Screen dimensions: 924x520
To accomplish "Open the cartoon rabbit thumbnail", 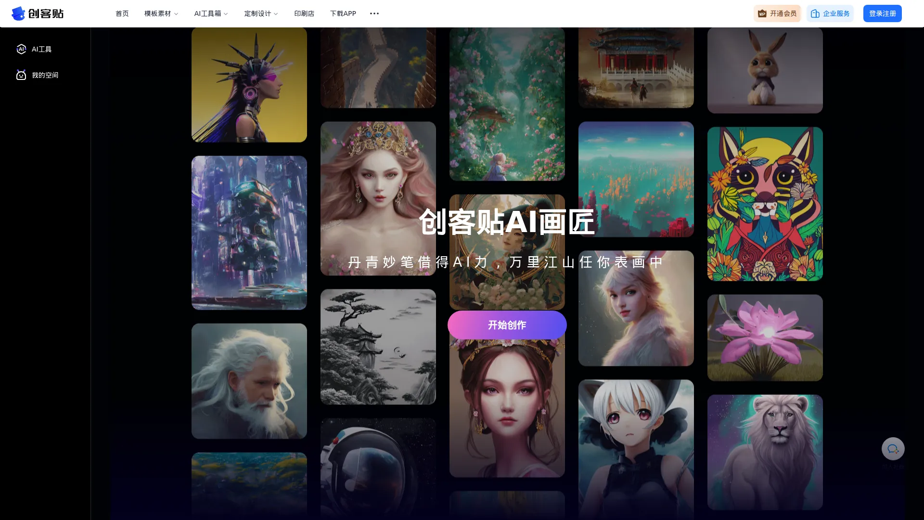I will pyautogui.click(x=765, y=70).
